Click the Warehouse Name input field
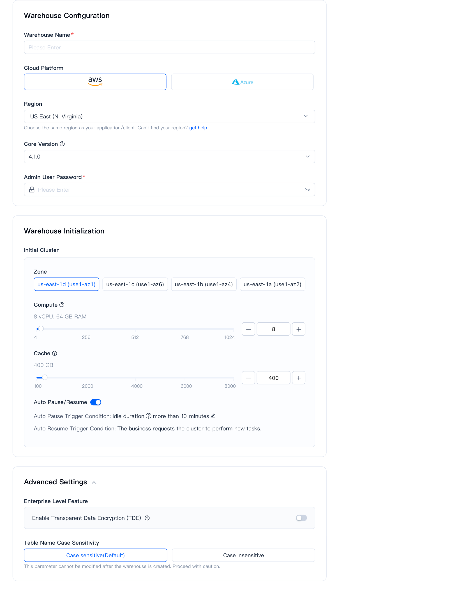The width and height of the screenshot is (471, 594). click(169, 47)
